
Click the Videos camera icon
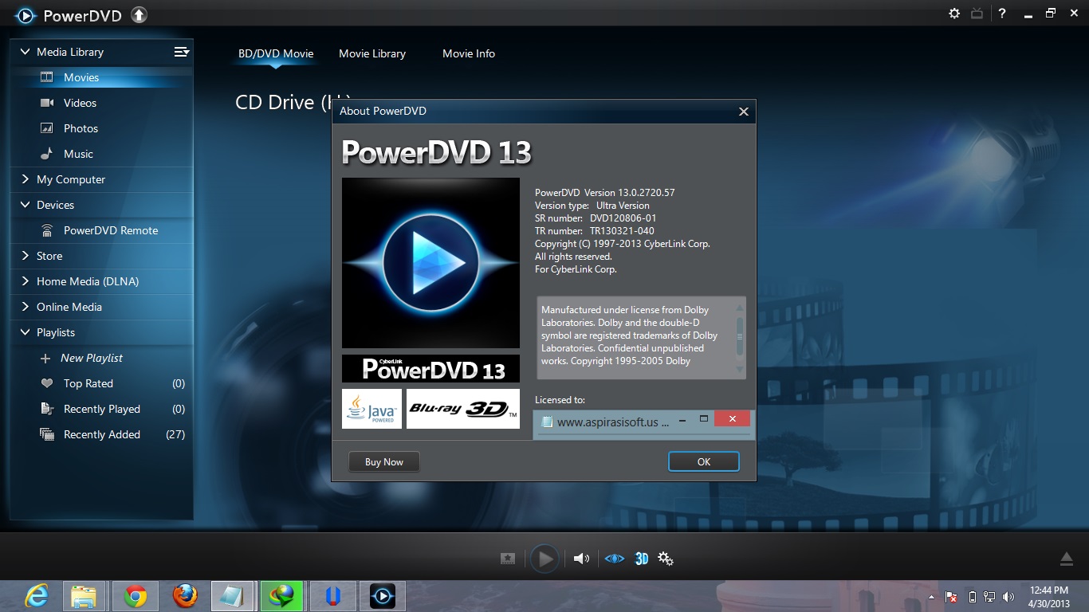[47, 103]
